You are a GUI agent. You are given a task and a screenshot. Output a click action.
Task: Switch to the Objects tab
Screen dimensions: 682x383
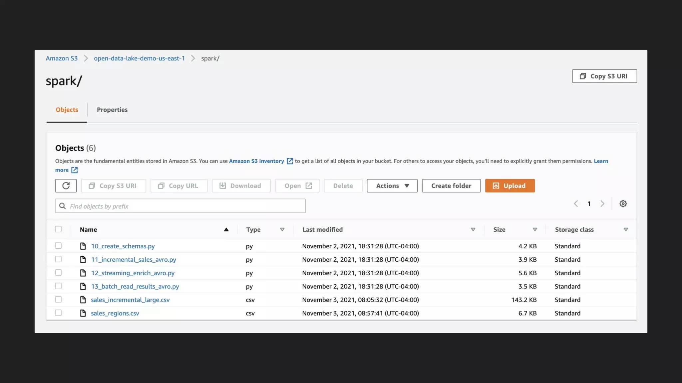click(67, 110)
